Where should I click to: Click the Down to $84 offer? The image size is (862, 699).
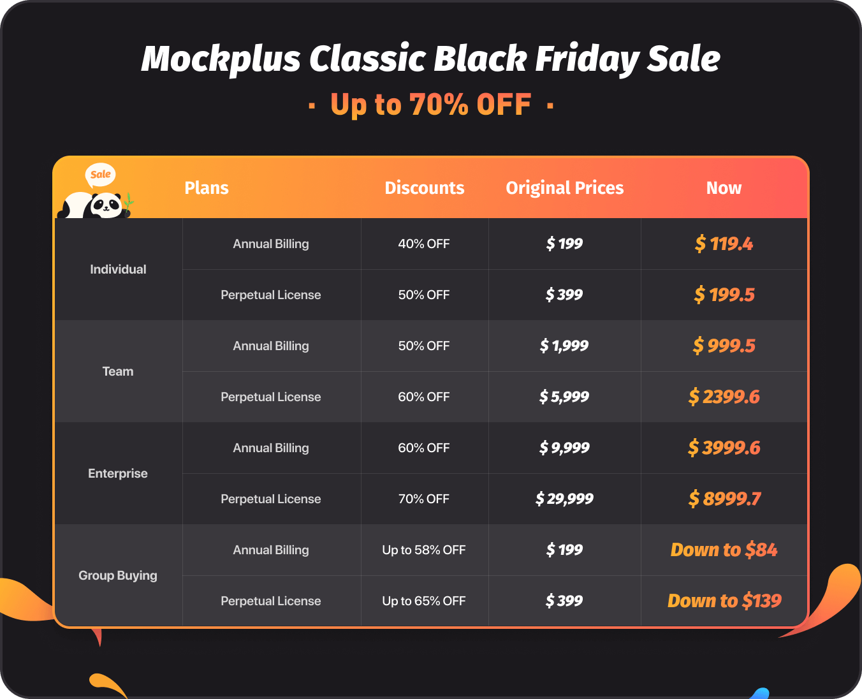point(724,550)
